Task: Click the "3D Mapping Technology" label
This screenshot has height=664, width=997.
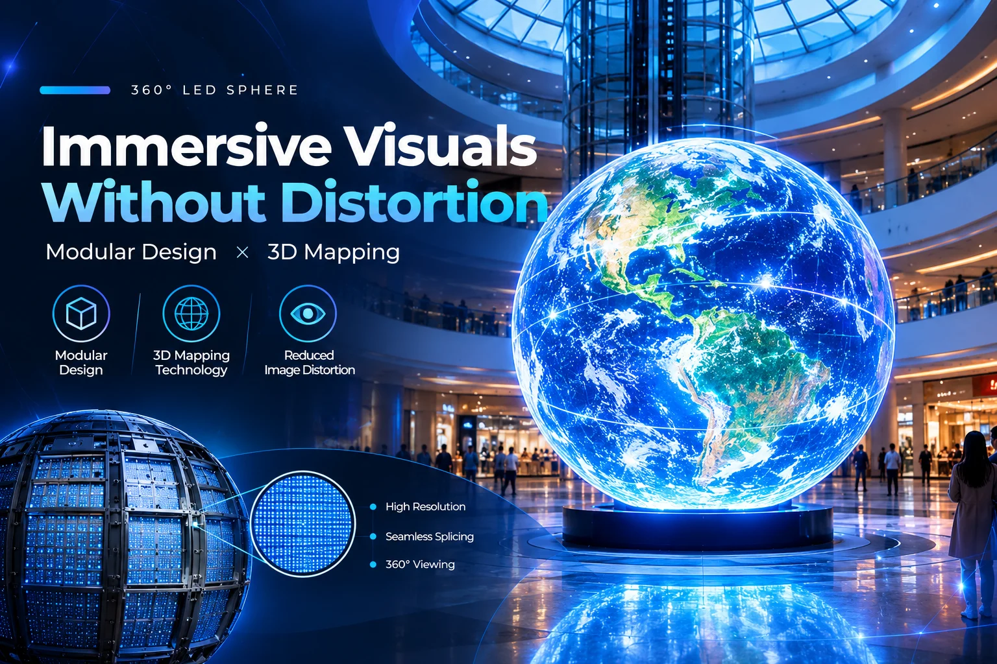Action: coord(191,362)
